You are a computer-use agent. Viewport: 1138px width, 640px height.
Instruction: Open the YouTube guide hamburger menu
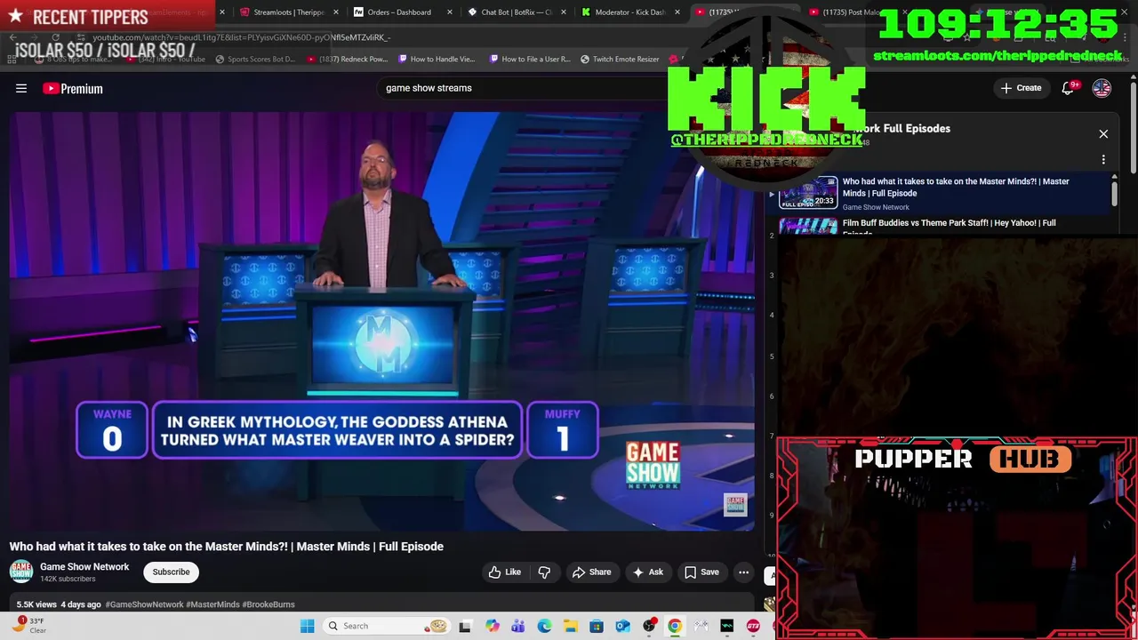[x=21, y=88]
